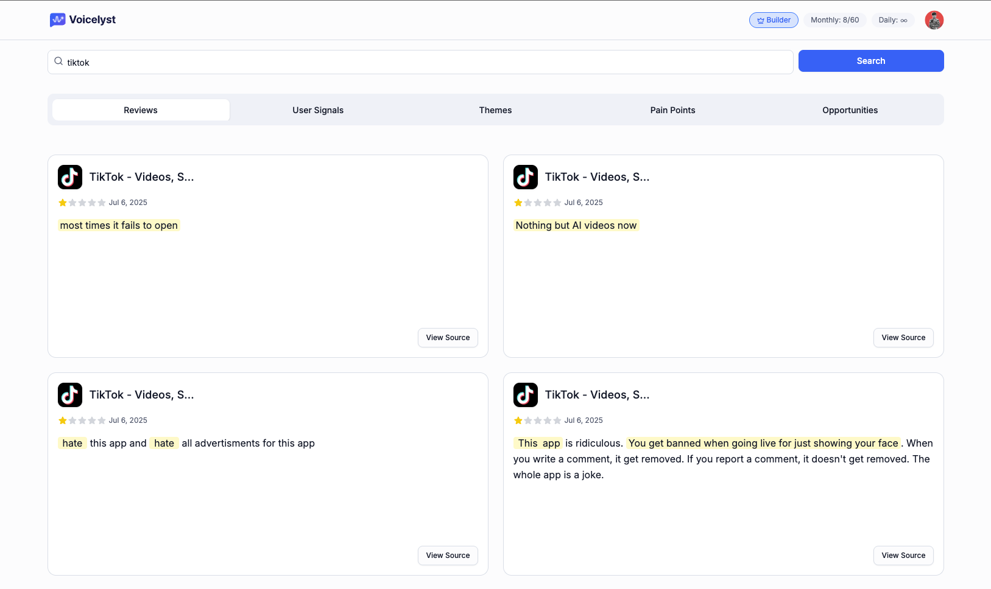The height and width of the screenshot is (589, 991).
Task: Go to the Opportunities tab
Action: point(850,110)
